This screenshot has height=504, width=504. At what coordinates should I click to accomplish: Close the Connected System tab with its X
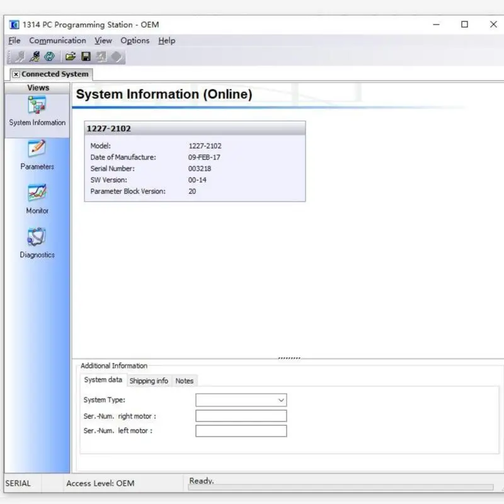[16, 74]
